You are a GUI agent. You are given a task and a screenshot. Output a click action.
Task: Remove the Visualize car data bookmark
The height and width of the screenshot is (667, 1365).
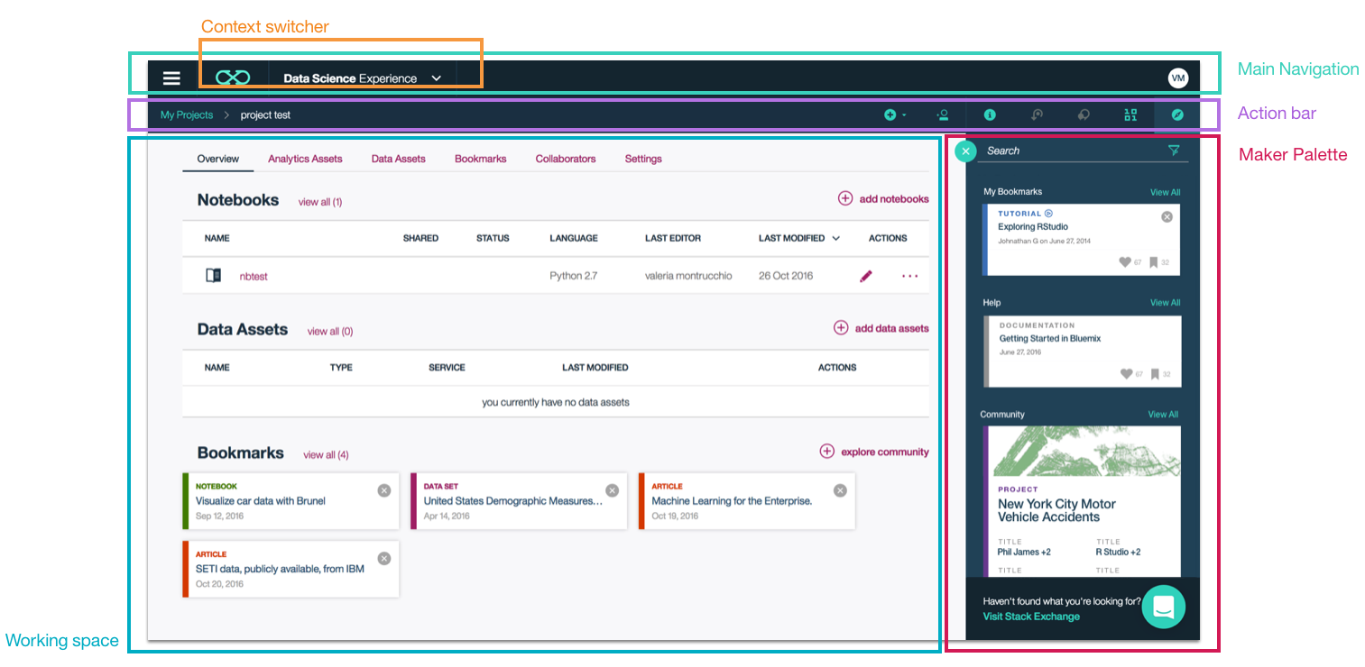point(384,490)
